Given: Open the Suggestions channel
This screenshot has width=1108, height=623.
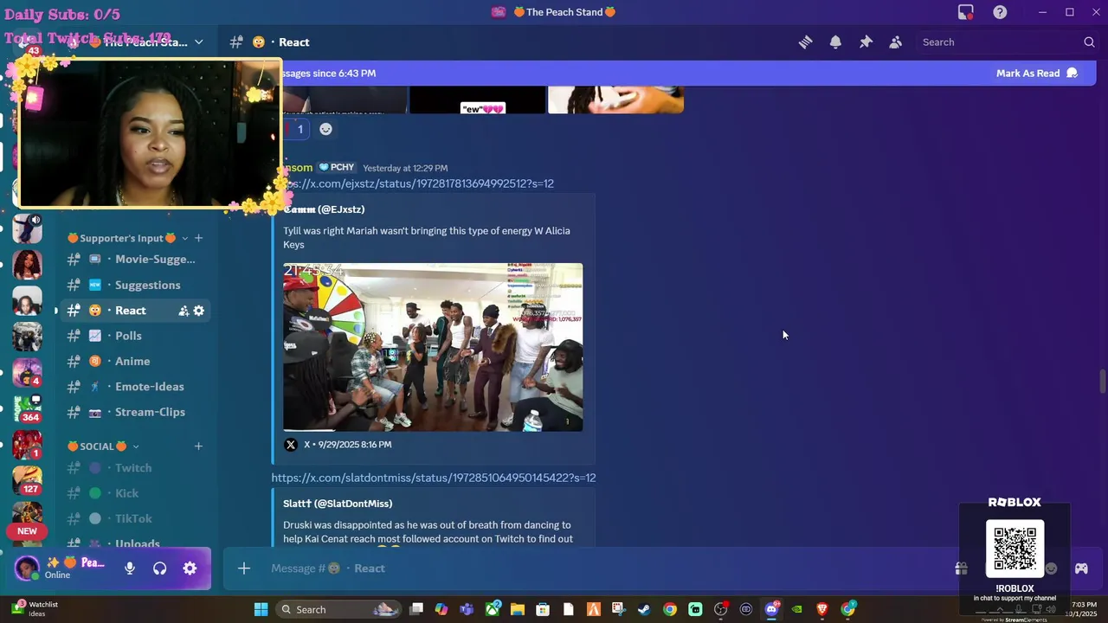Looking at the screenshot, I should point(135,285).
